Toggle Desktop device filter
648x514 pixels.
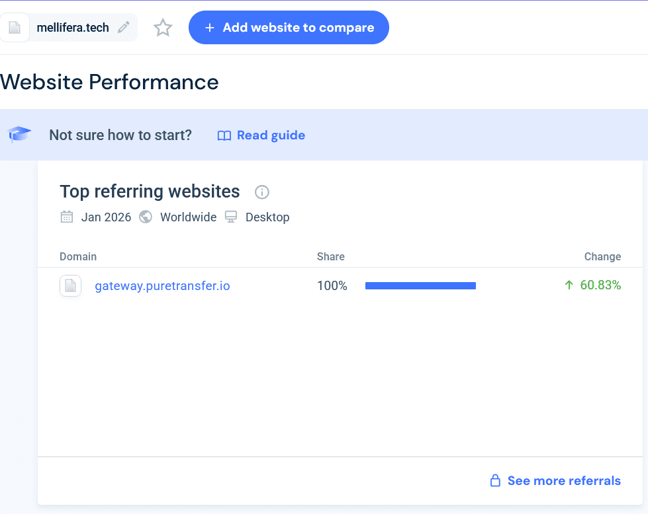tap(268, 217)
